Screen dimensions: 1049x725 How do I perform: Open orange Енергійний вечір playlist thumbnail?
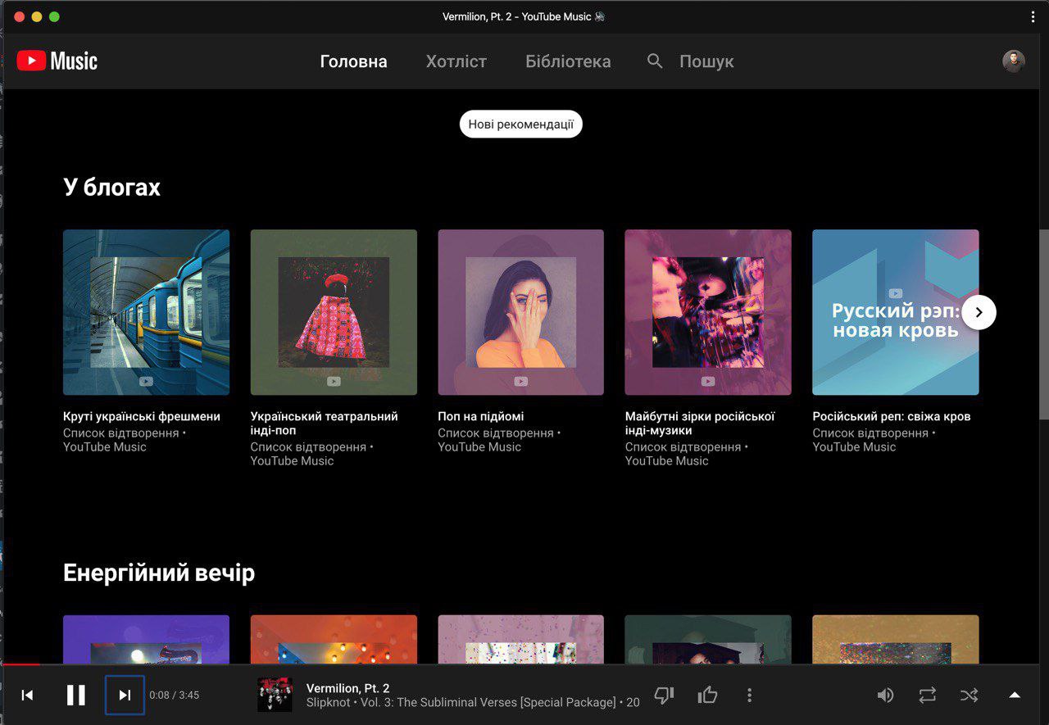334,639
